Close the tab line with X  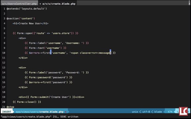pos(189,4)
